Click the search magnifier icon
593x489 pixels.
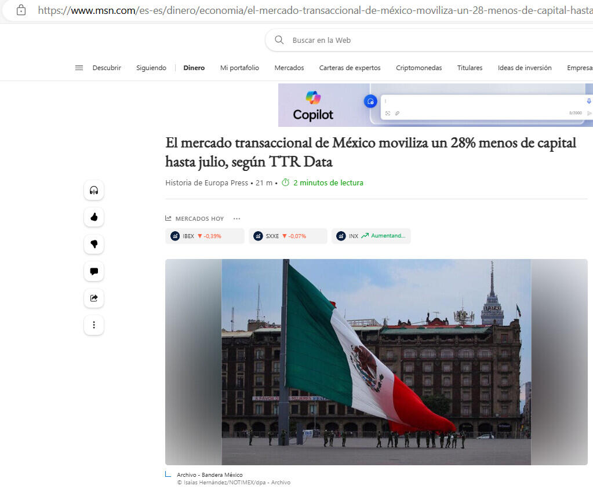(x=279, y=40)
